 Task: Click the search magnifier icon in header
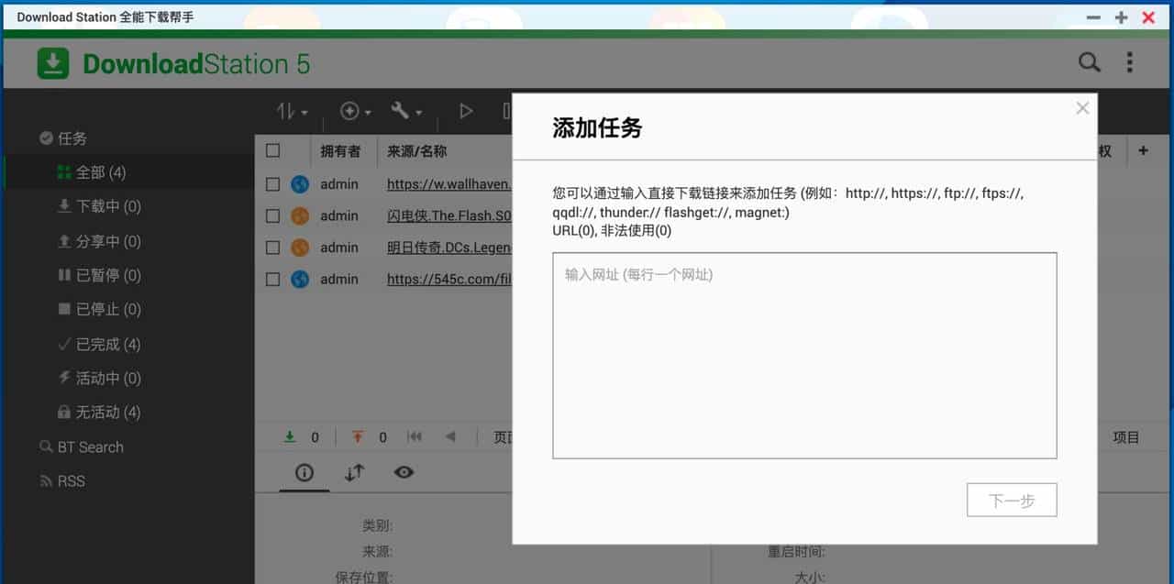pyautogui.click(x=1089, y=62)
